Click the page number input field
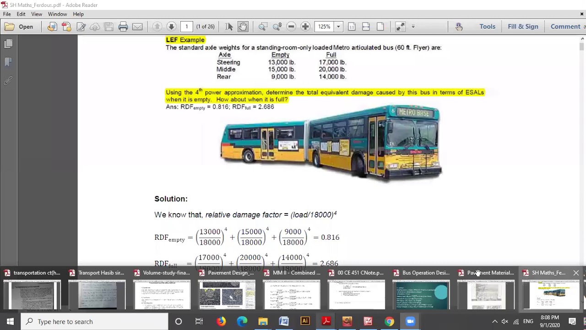Screen dimensions: 586x330 click(x=187, y=27)
